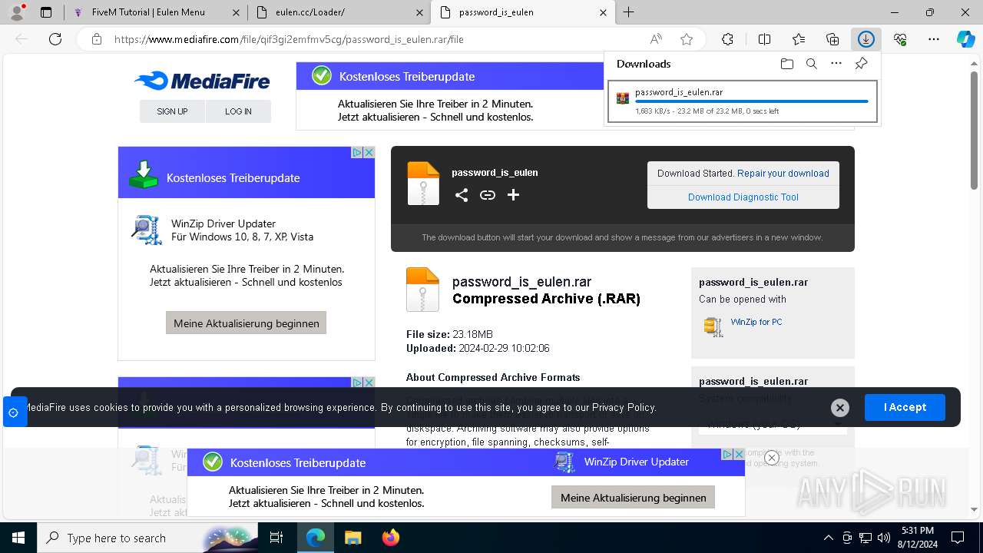Click SIGN UP button
Screen dimensions: 983x553
[172, 111]
